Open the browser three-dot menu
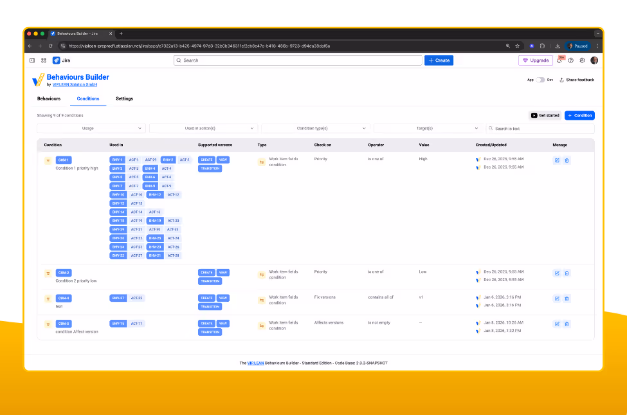This screenshot has width=627, height=415. click(x=597, y=46)
